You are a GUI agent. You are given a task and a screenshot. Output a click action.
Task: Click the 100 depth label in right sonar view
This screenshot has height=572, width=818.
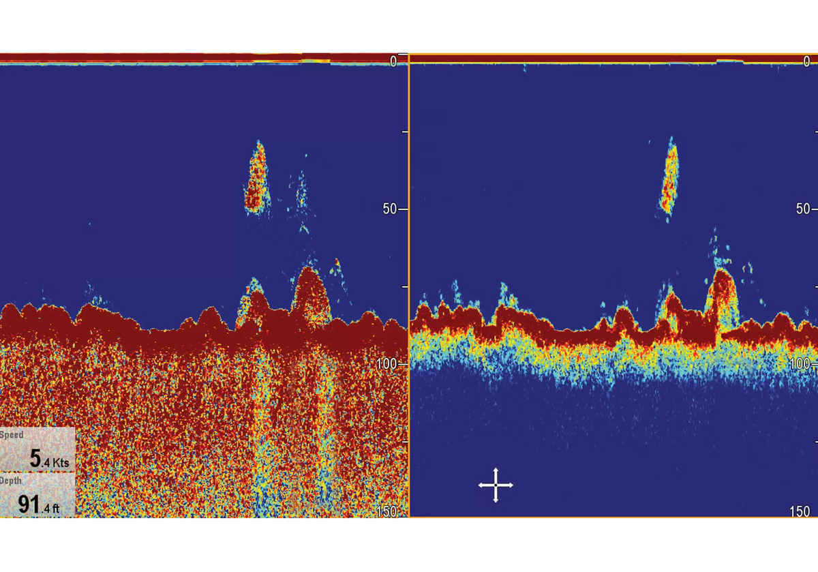[x=800, y=364]
